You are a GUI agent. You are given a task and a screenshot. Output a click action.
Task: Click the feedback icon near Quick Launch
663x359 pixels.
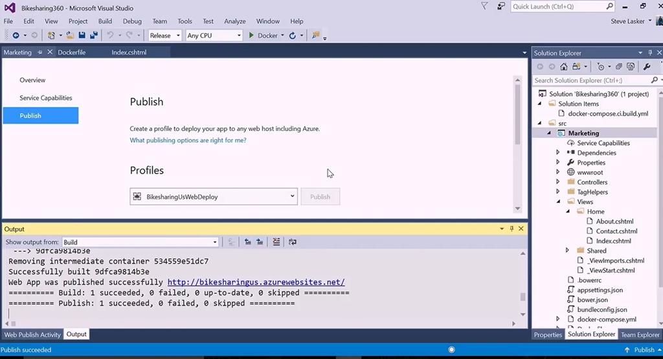click(501, 6)
